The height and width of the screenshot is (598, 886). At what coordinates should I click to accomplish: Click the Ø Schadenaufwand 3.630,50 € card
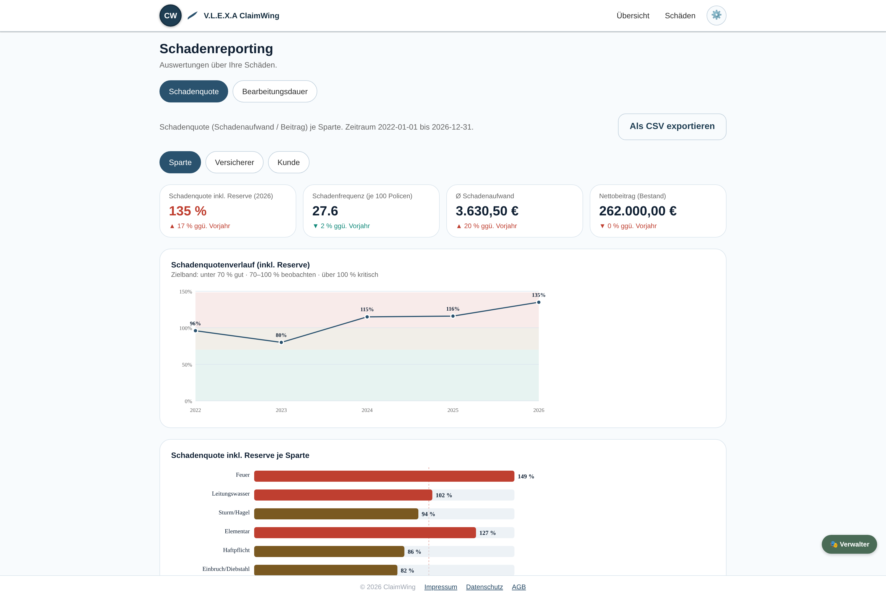[x=514, y=211]
